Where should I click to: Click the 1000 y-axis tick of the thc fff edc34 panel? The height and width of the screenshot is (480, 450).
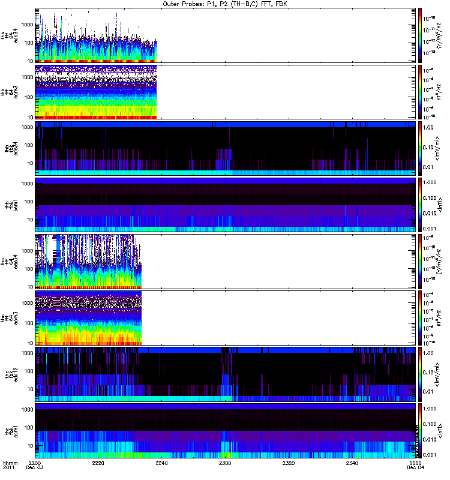point(28,251)
